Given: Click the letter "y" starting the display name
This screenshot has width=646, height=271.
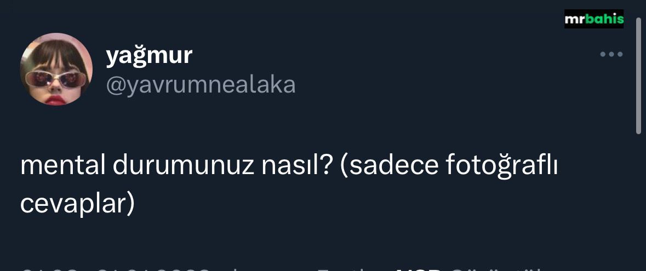Looking at the screenshot, I should 112,57.
